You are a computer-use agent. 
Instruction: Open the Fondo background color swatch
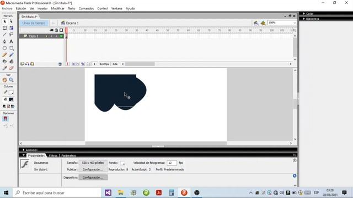(x=122, y=163)
